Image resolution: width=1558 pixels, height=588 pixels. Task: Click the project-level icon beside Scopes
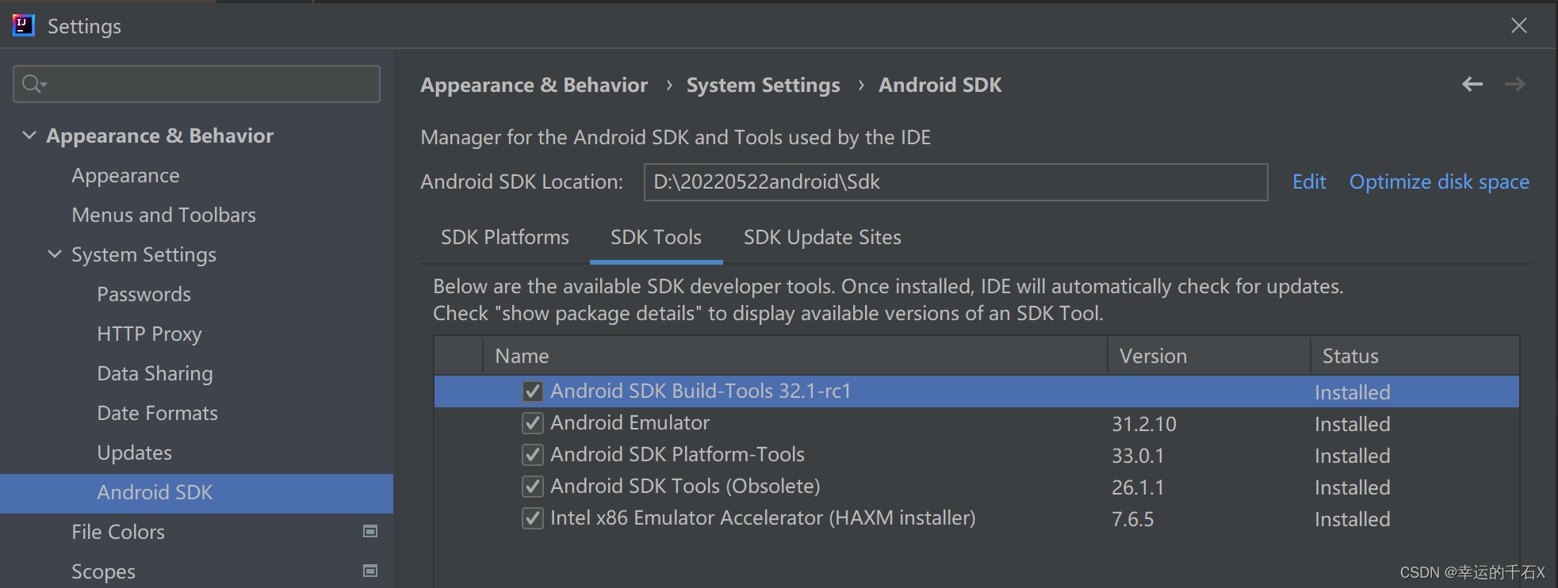369,571
